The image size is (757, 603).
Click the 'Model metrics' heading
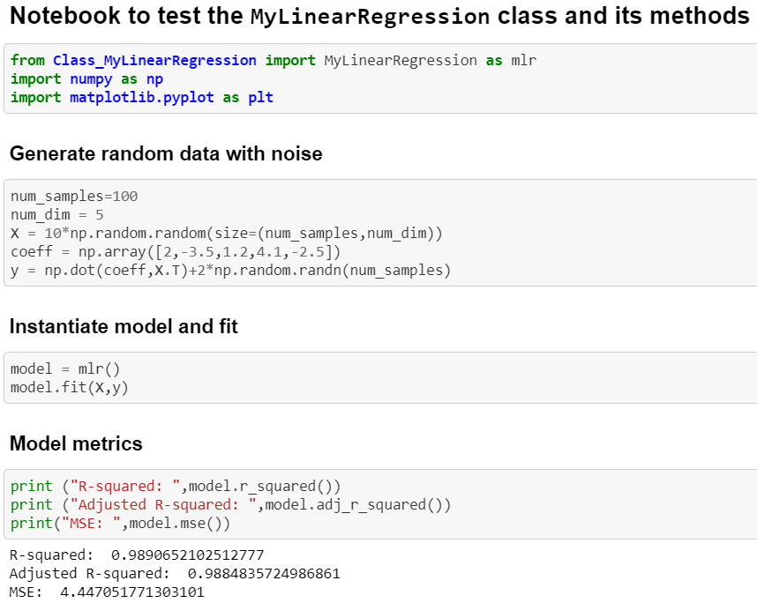(x=76, y=443)
